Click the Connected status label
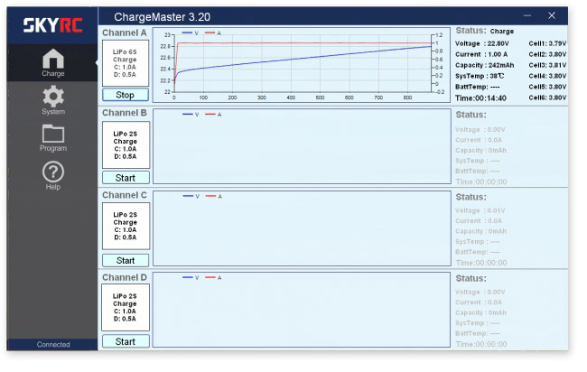This screenshot has width=587, height=372. click(53, 344)
